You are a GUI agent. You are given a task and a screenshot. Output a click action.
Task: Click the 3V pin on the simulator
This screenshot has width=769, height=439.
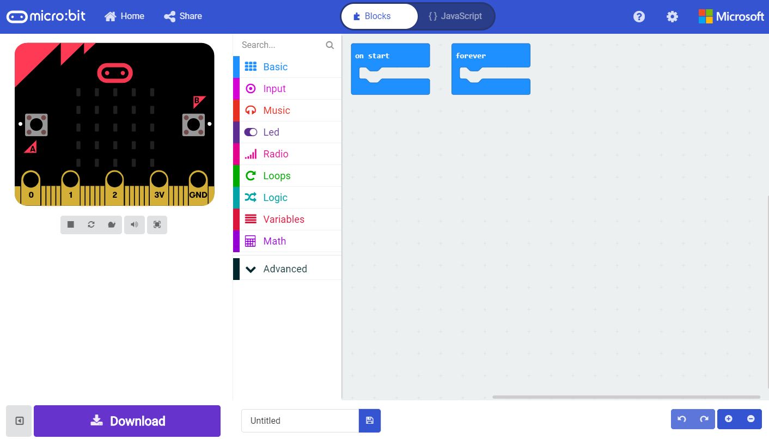(x=159, y=188)
